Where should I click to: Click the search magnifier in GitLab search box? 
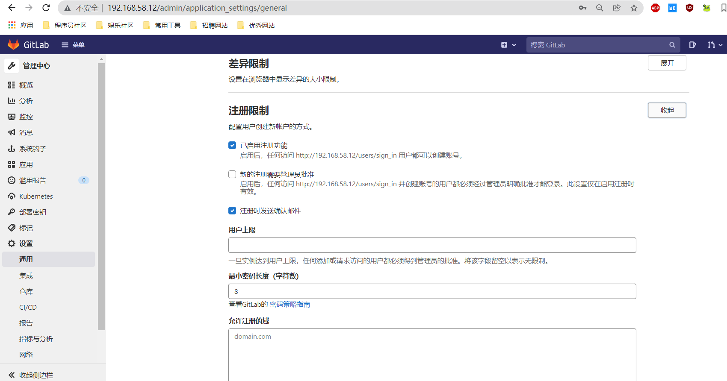pyautogui.click(x=672, y=45)
